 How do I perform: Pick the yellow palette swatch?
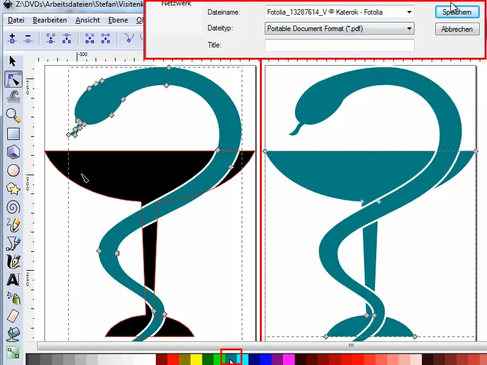coord(196,360)
